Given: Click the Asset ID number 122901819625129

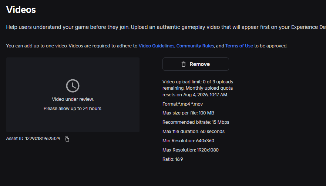Looking at the screenshot, I should 43,139.
